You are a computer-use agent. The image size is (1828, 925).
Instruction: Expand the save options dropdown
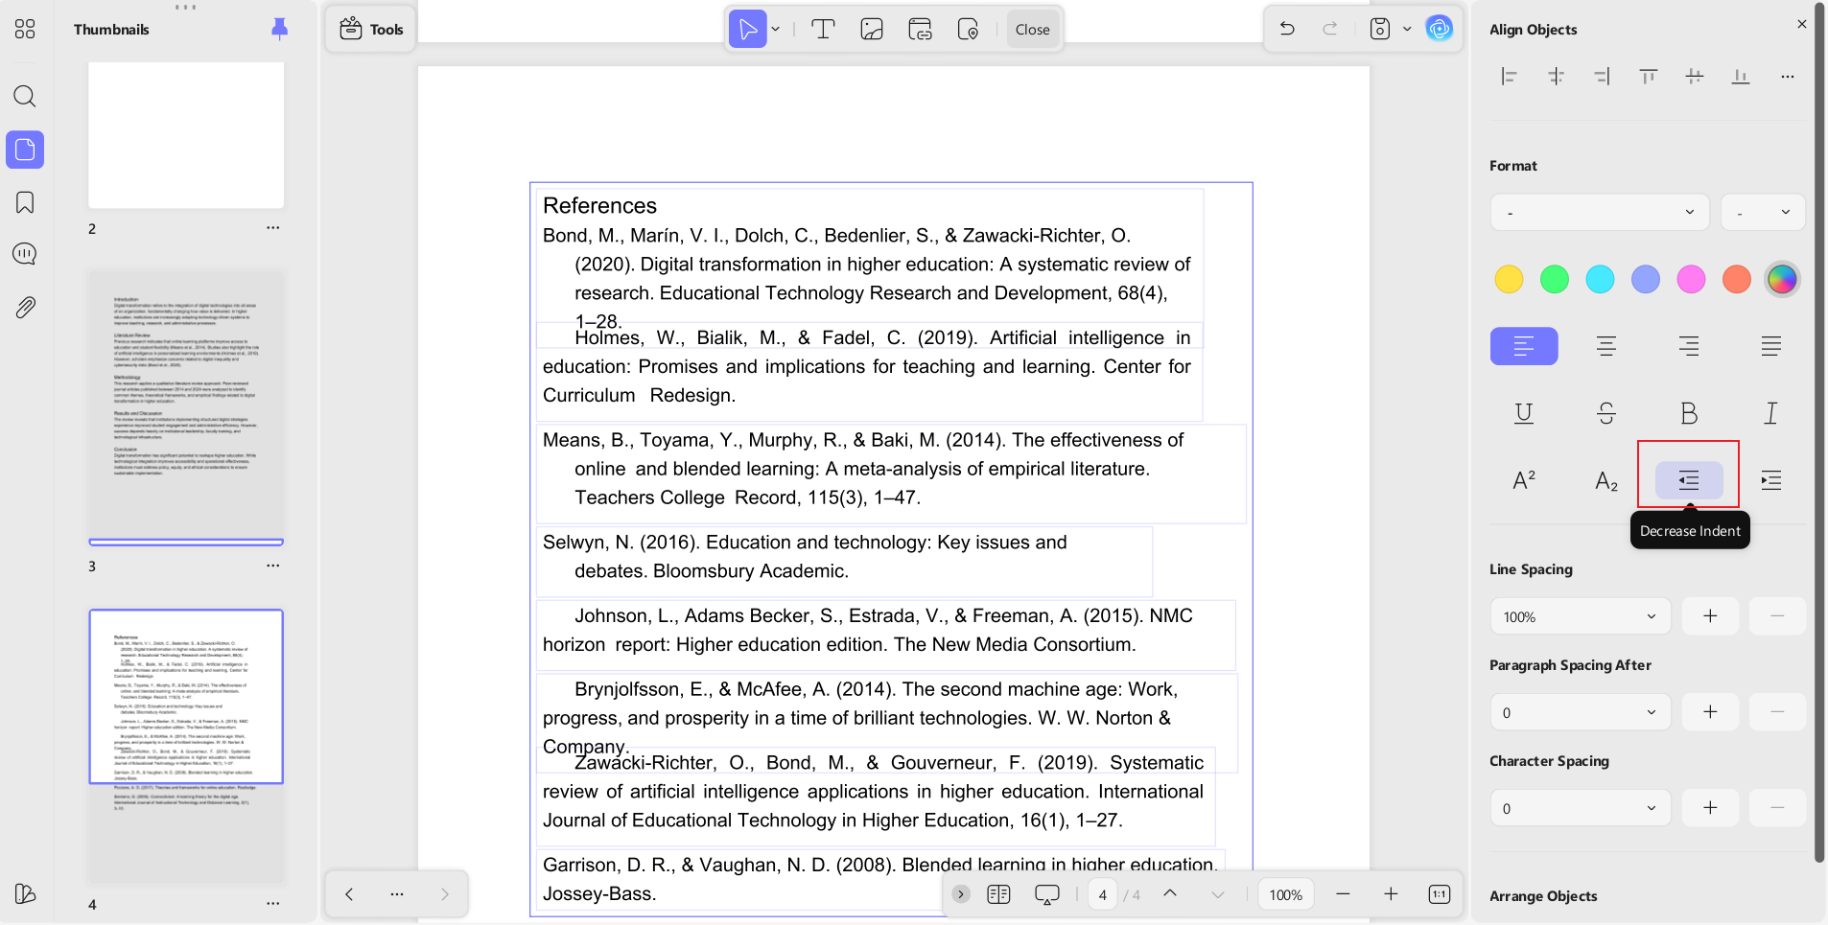pos(1407,29)
